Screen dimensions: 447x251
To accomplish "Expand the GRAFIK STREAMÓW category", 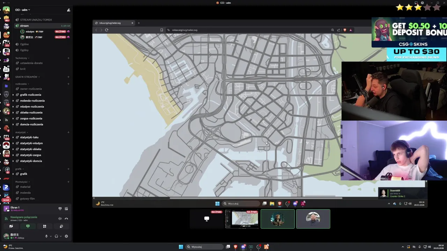I will pyautogui.click(x=27, y=77).
